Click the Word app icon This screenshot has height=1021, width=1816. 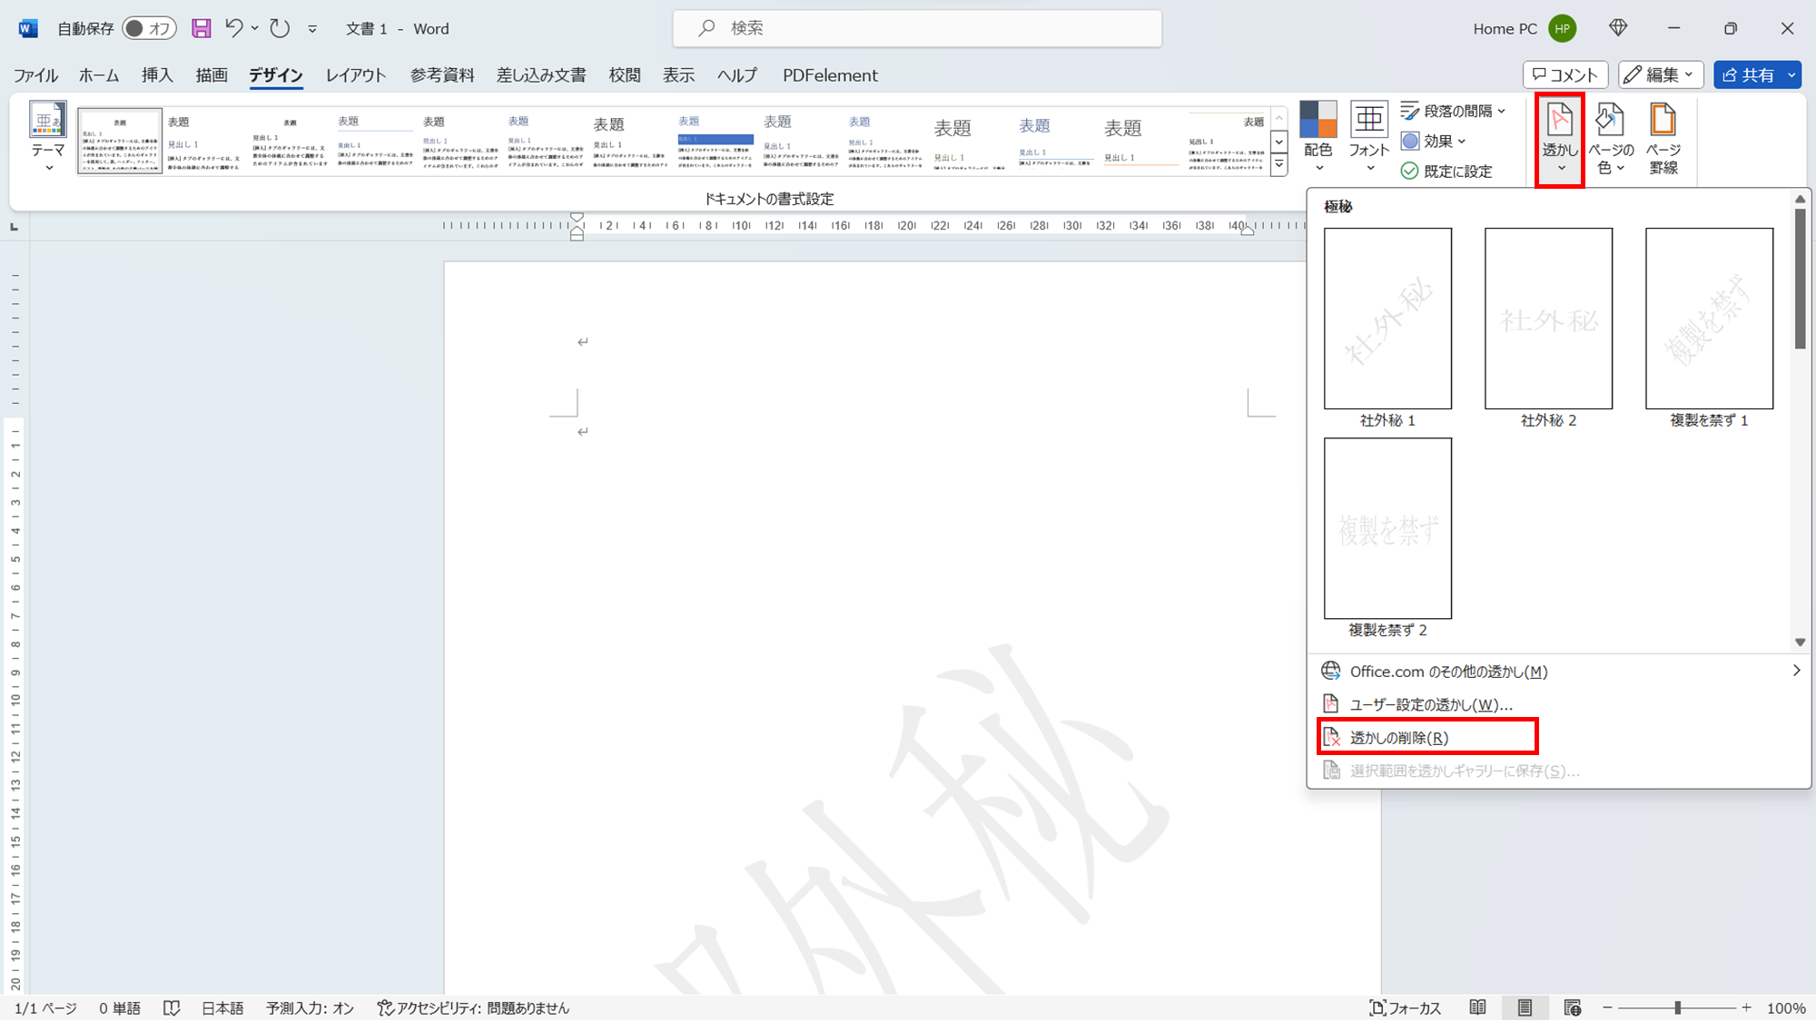click(x=28, y=28)
